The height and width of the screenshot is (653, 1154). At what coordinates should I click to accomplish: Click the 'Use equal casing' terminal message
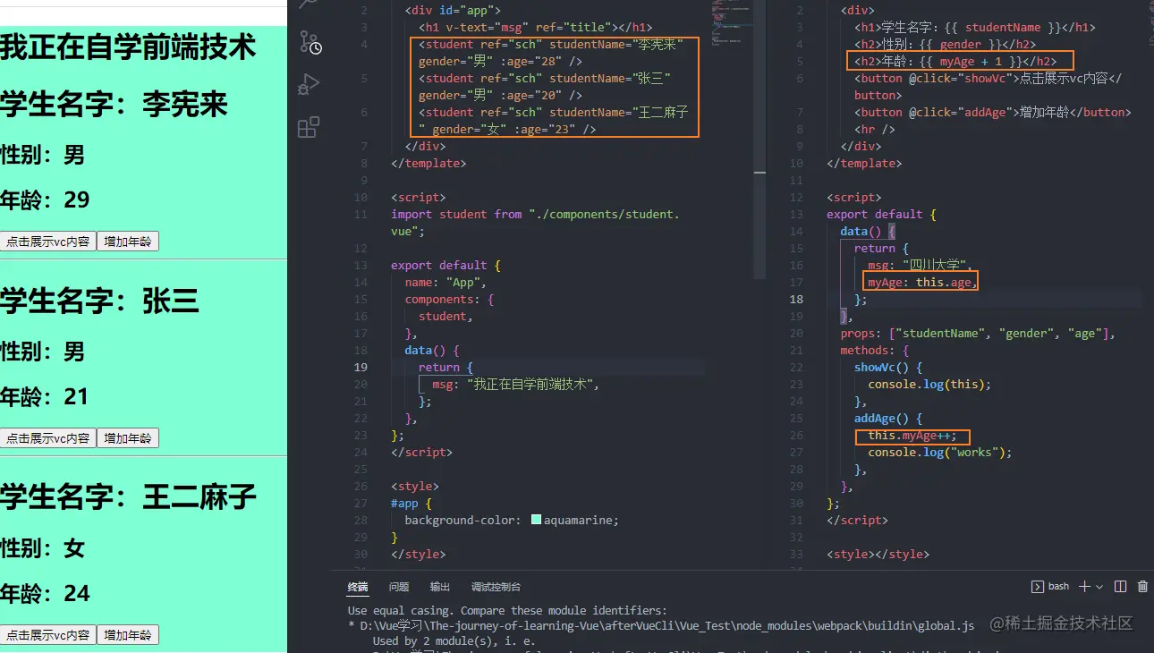pos(507,610)
